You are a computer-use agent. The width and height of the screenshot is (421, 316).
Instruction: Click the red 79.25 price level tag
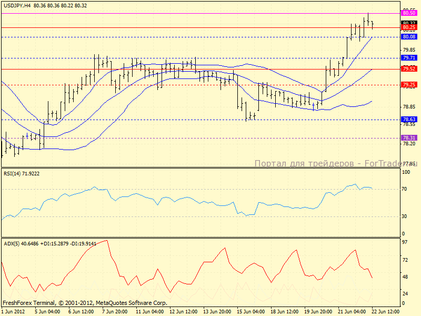409,85
